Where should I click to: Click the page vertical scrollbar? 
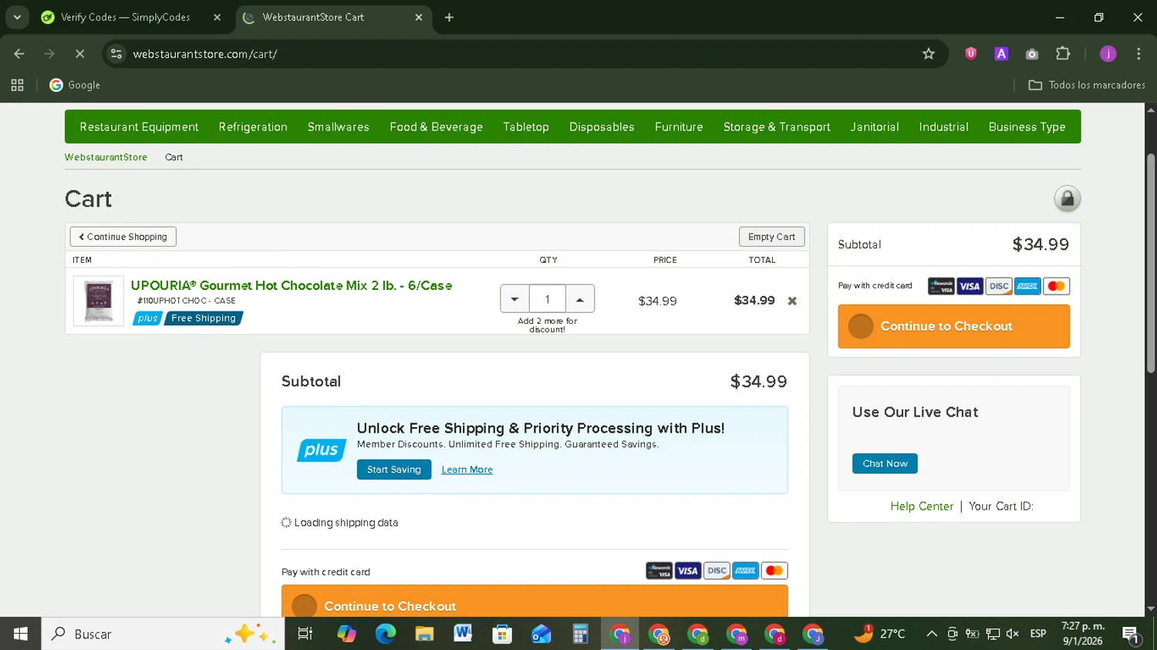(x=1151, y=262)
